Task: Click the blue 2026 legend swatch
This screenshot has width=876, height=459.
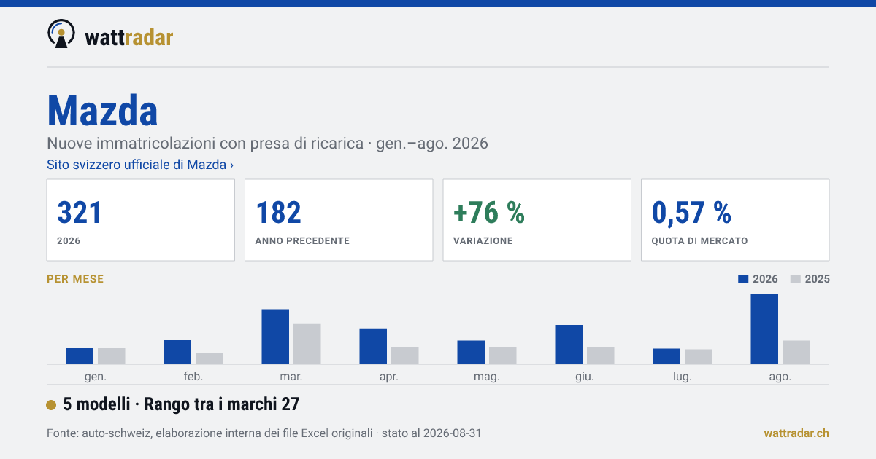Action: tap(744, 279)
